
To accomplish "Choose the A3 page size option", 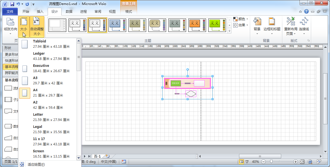I will (x=49, y=80).
